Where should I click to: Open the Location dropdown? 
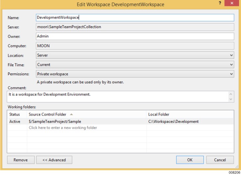point(135,55)
